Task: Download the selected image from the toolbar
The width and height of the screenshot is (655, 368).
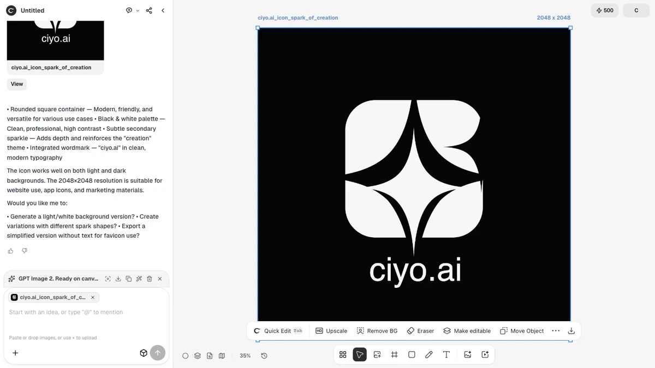Action: pyautogui.click(x=571, y=331)
